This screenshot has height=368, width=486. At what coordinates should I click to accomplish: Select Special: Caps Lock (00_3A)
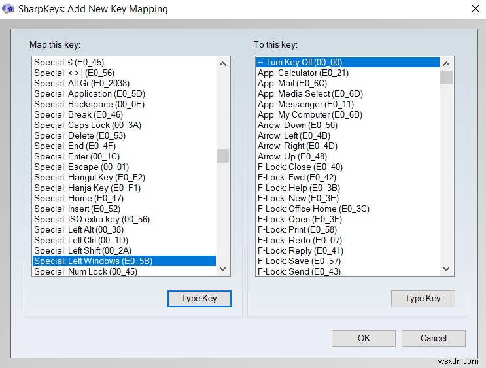[x=124, y=125]
